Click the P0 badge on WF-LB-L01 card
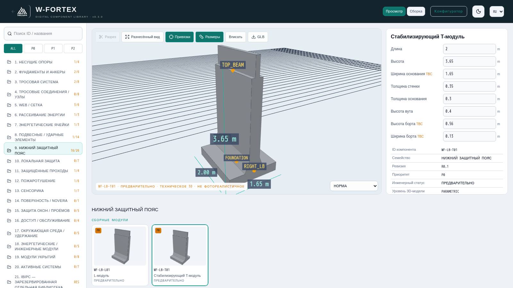Image resolution: width=513 pixels, height=288 pixels. click(x=98, y=230)
